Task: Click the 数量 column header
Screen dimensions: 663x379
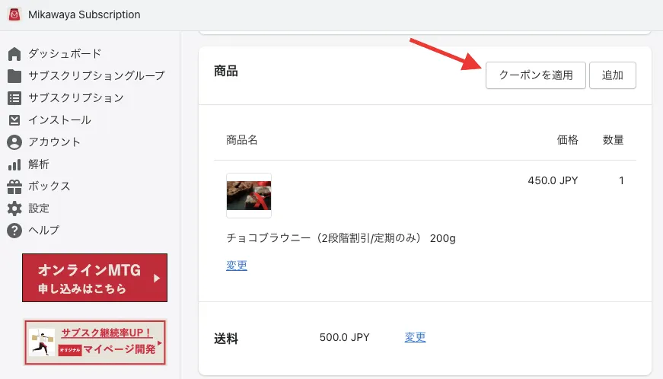Action: (613, 140)
